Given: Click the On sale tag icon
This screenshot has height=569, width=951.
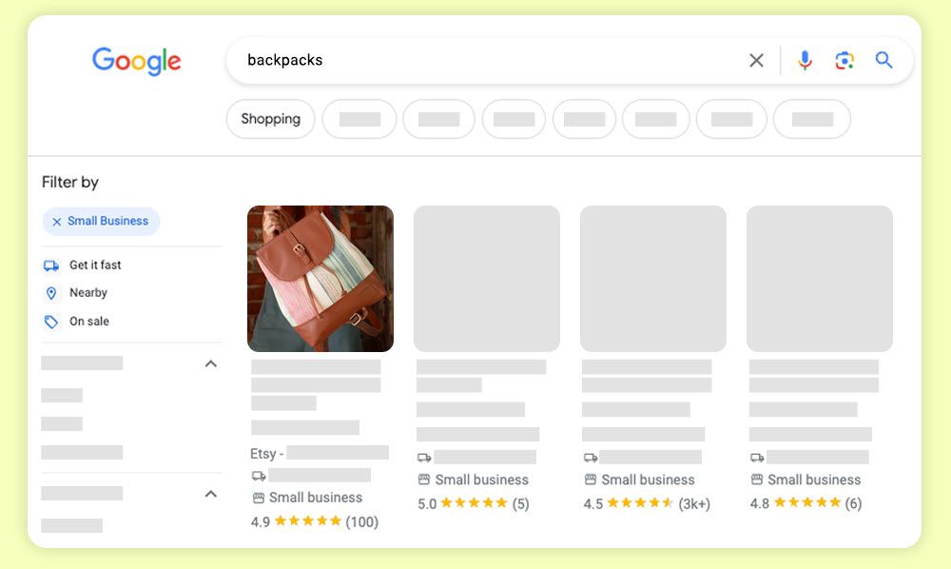Looking at the screenshot, I should click(51, 322).
